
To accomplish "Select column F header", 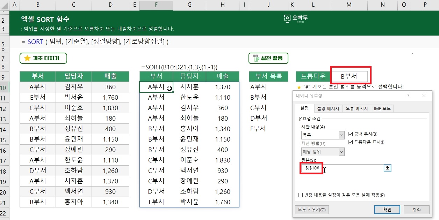I will pos(156,5).
